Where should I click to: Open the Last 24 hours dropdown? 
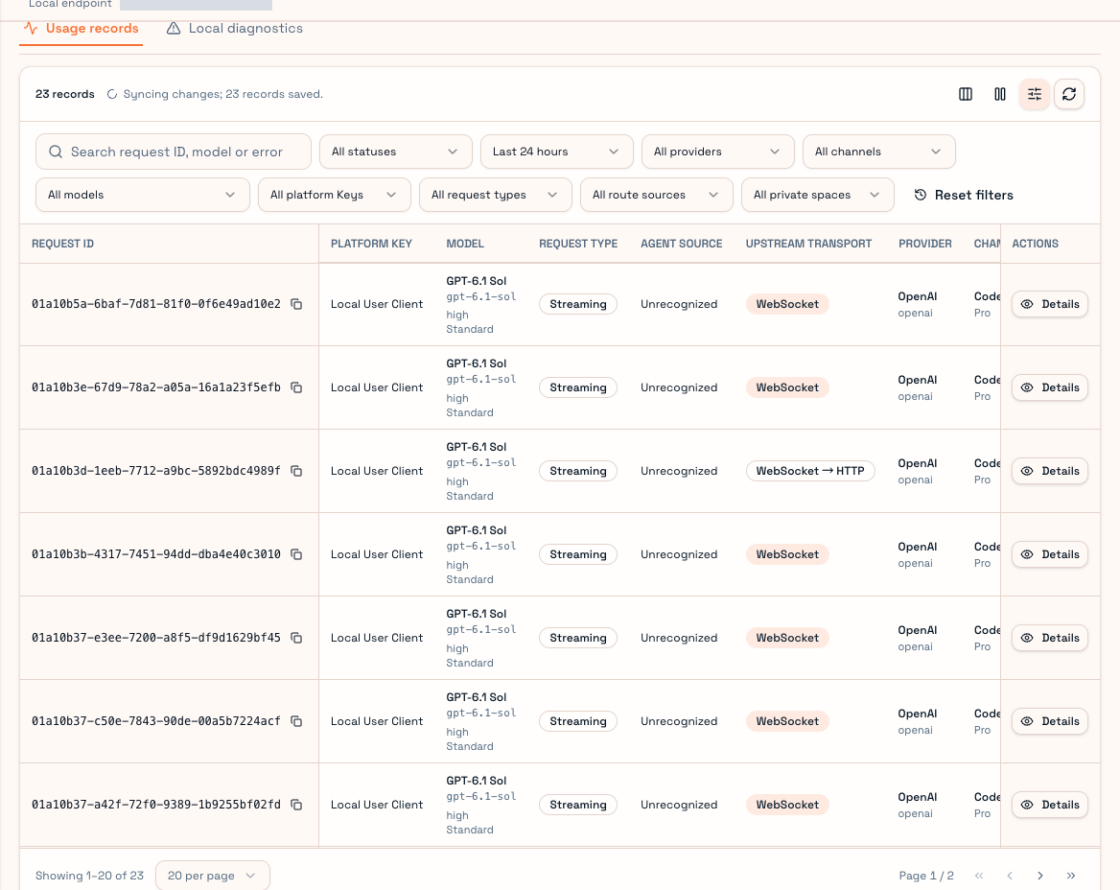pos(557,152)
